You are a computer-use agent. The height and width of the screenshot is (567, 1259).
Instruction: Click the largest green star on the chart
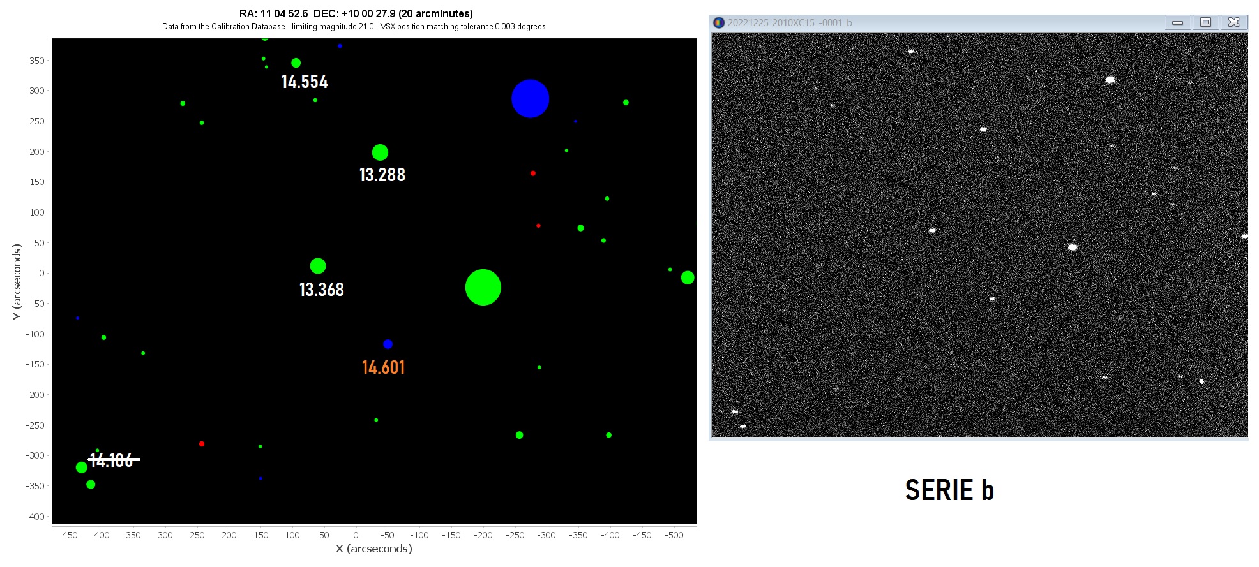coord(483,288)
